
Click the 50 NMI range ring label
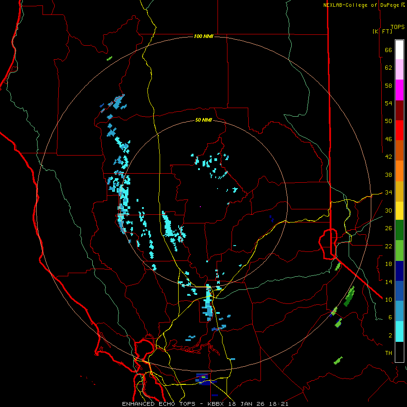(203, 120)
